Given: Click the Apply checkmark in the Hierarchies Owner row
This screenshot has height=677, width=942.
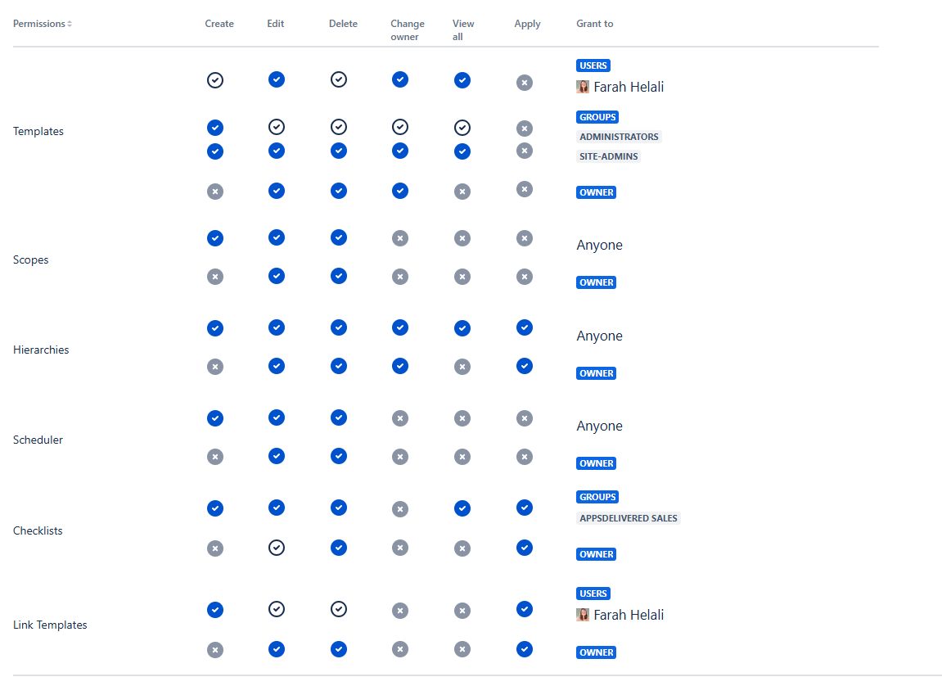Looking at the screenshot, I should (x=525, y=366).
